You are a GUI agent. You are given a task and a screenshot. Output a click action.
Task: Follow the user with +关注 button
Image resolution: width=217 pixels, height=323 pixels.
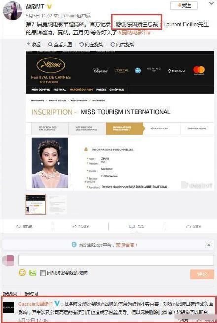[x=183, y=5]
